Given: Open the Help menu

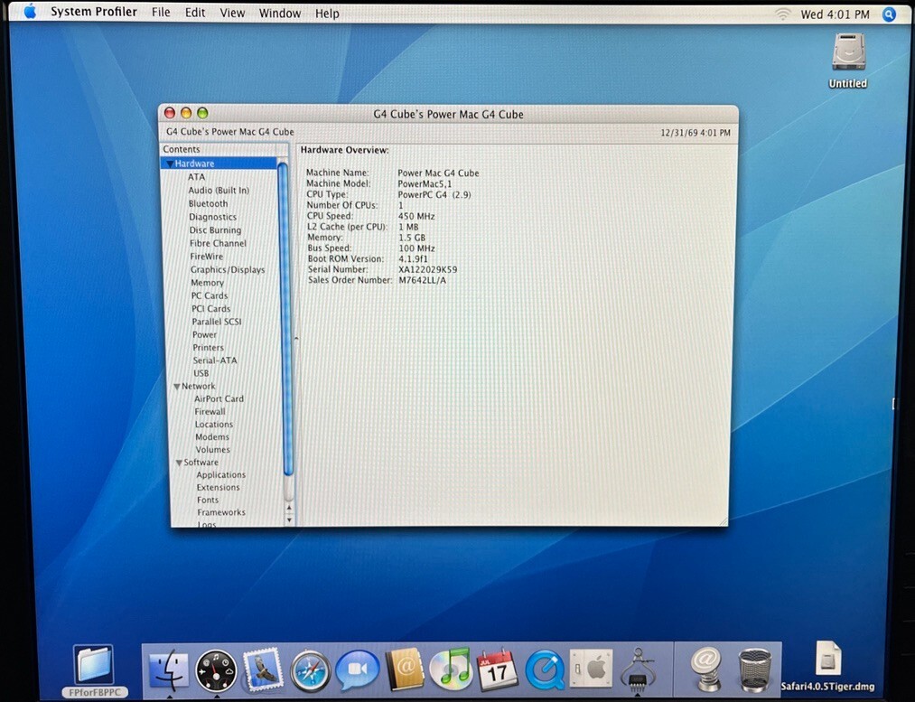Looking at the screenshot, I should 327,14.
